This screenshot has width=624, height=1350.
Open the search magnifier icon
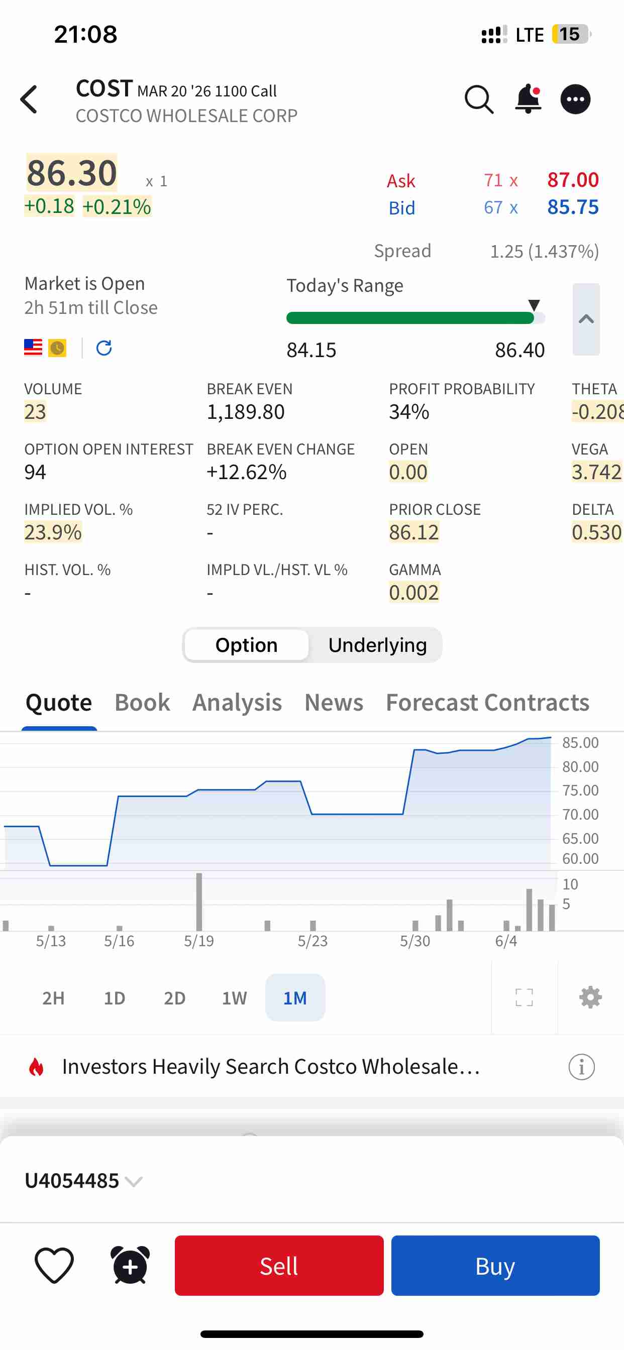point(479,99)
